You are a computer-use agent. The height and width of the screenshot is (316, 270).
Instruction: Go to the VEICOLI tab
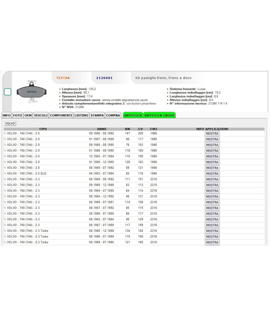point(41,115)
